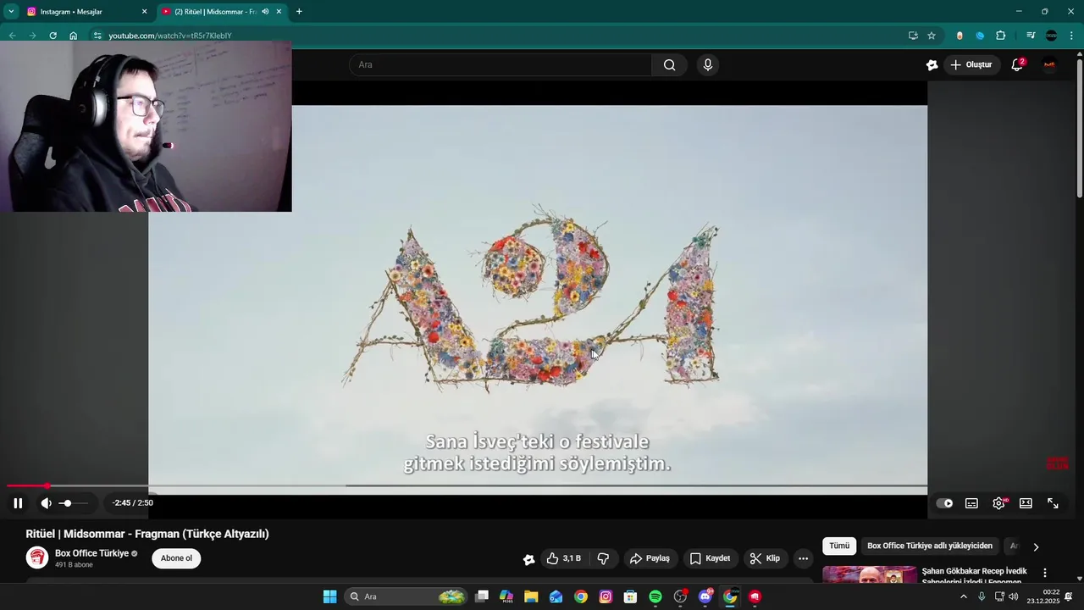Subscribe with the Abone ol button
Viewport: 1084px width, 610px height.
[x=176, y=558]
